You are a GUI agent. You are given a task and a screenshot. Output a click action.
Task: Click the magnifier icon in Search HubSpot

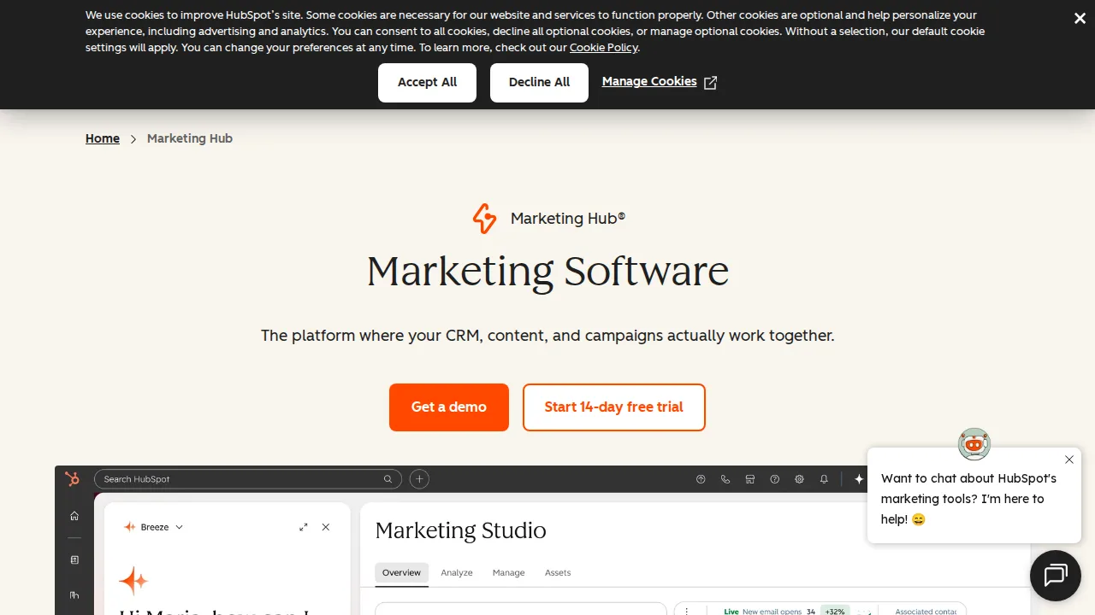point(388,479)
